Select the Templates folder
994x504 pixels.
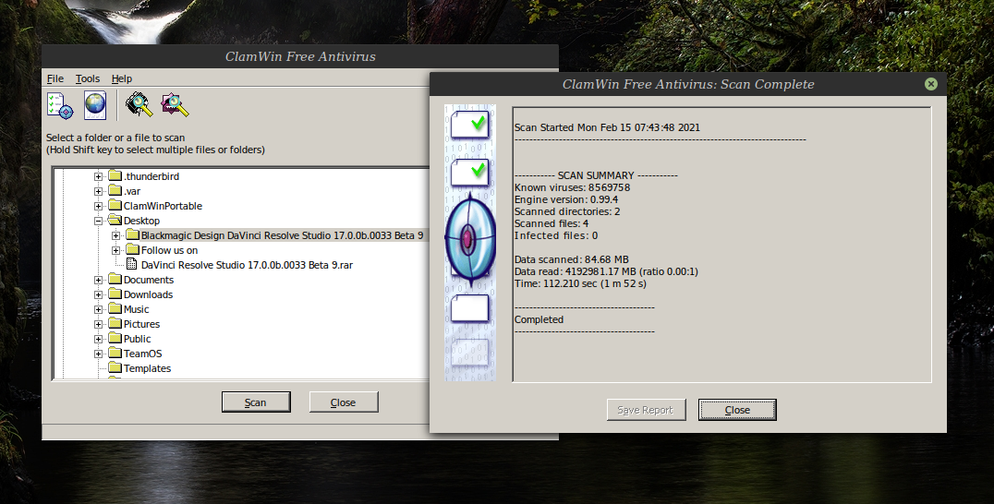[x=147, y=368]
